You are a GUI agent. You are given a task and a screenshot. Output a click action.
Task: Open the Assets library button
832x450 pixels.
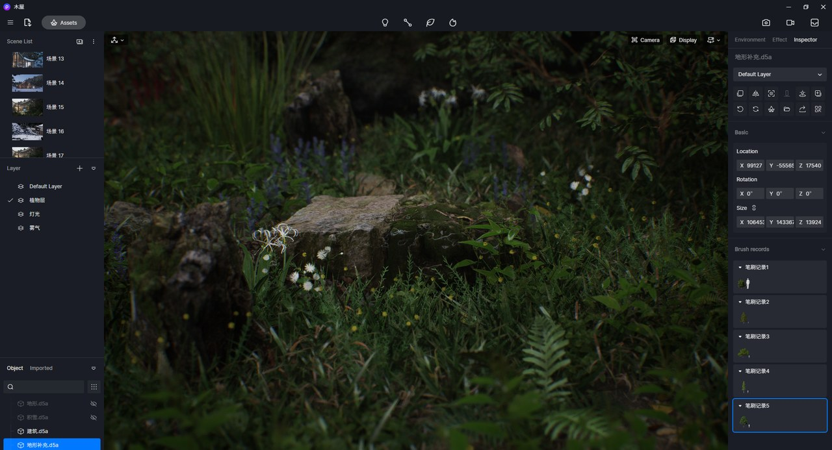[64, 23]
